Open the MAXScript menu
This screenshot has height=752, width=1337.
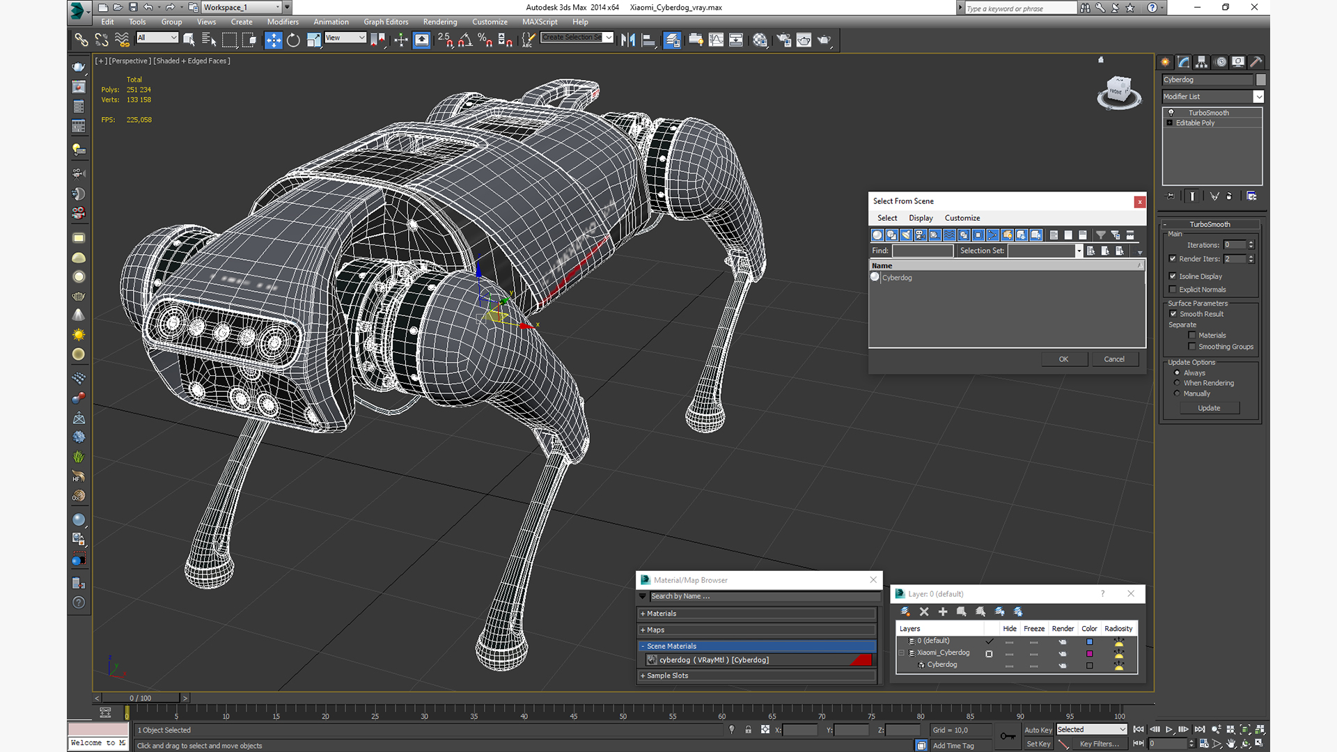pyautogui.click(x=540, y=22)
